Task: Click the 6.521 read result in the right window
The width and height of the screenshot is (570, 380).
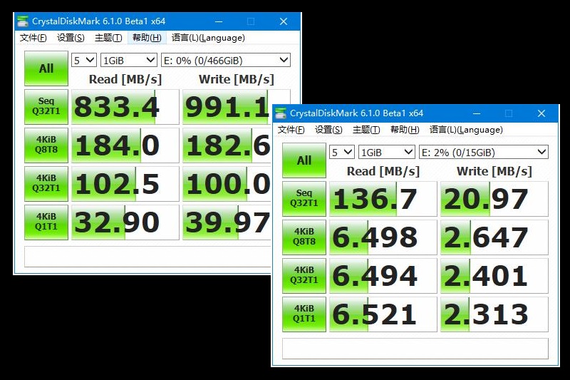Action: 383,314
